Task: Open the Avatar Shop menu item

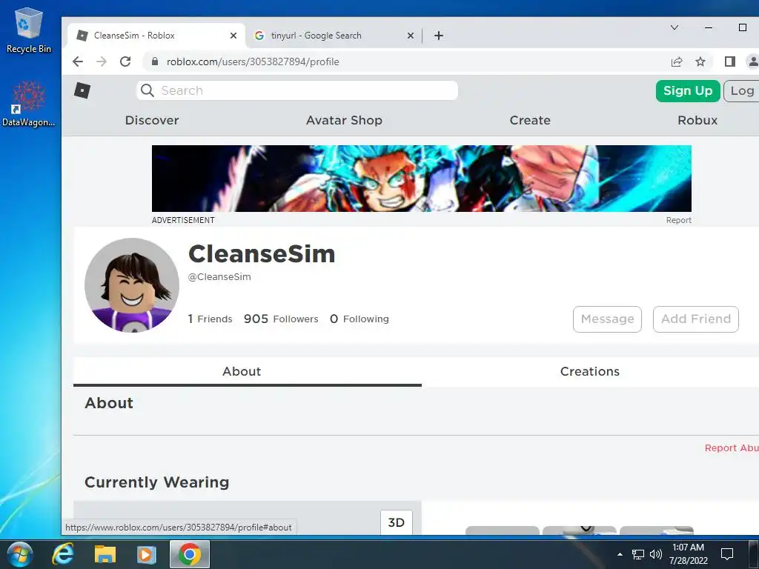Action: pyautogui.click(x=344, y=120)
